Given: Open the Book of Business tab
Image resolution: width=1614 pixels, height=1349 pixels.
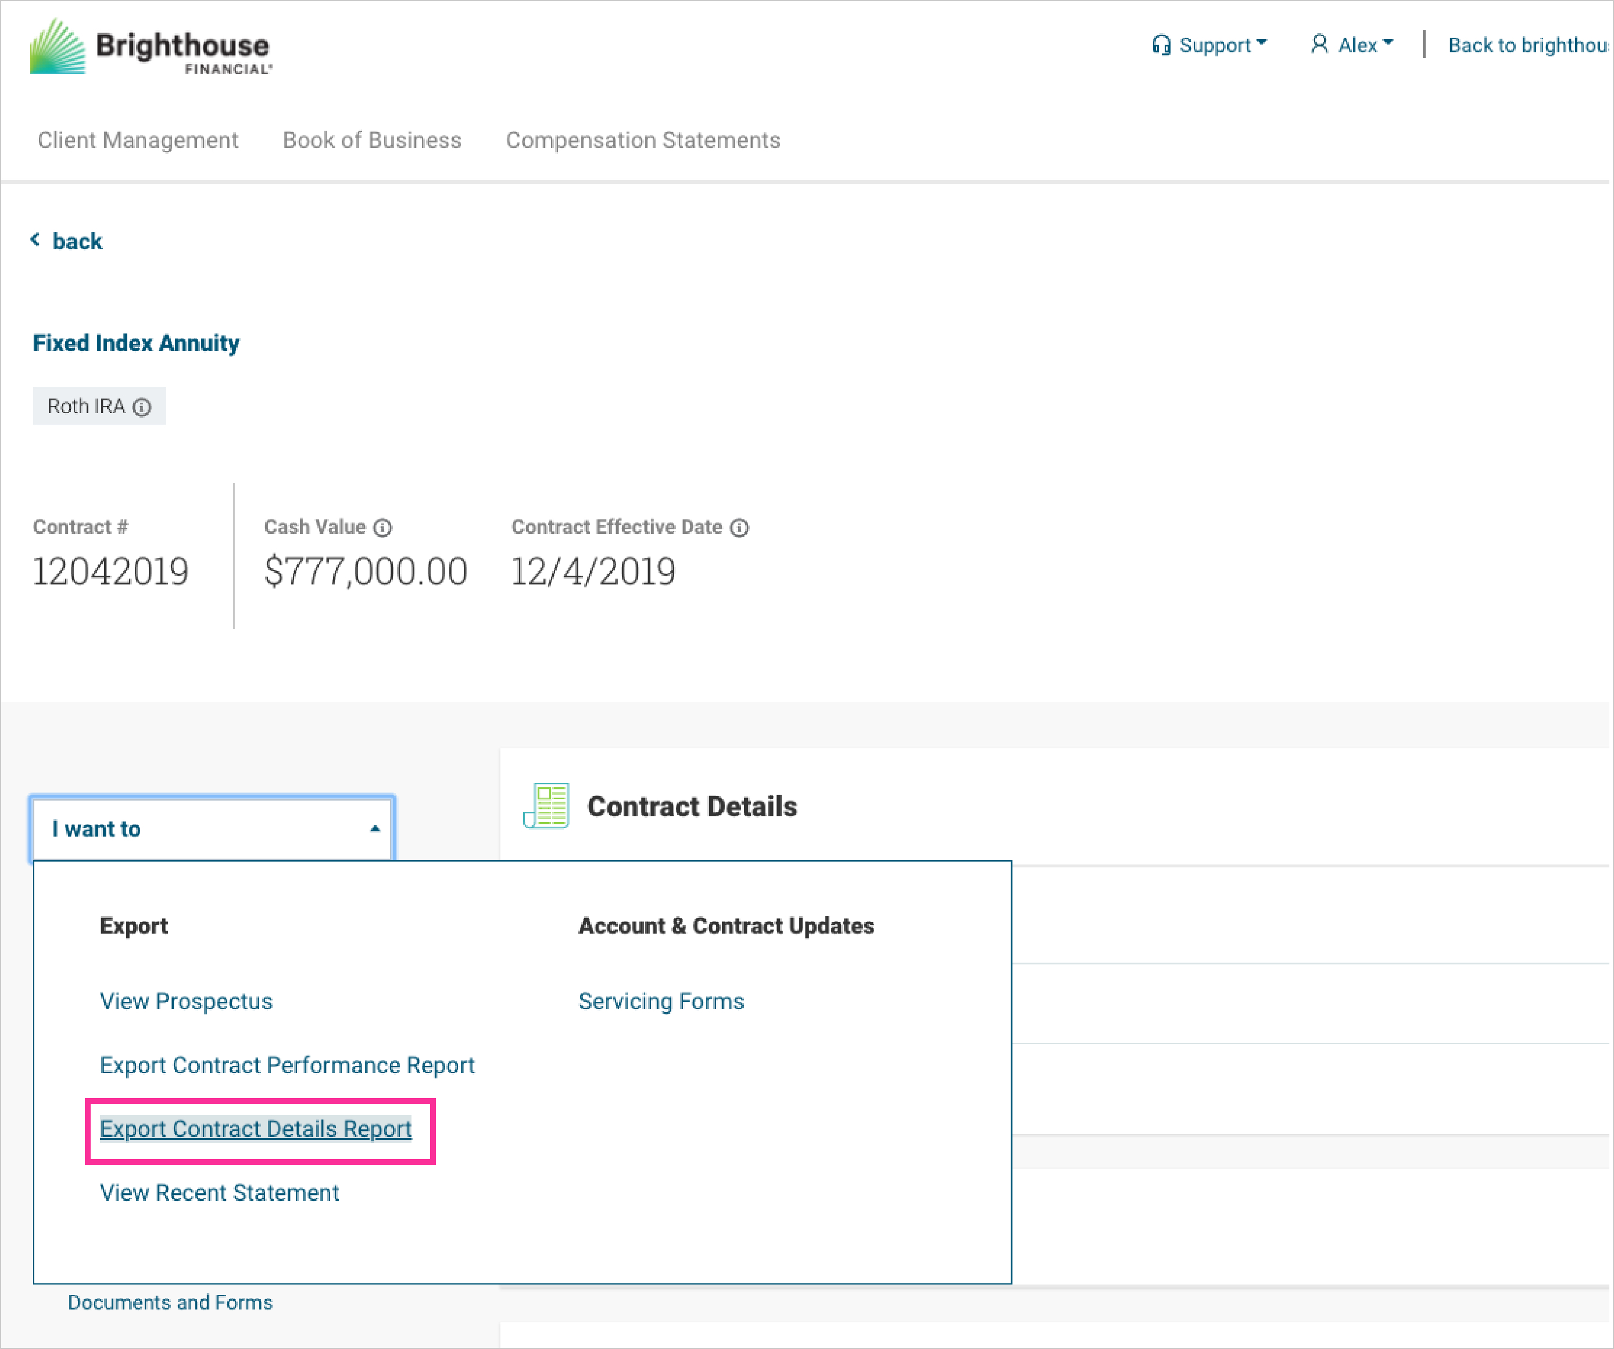Looking at the screenshot, I should [x=372, y=140].
